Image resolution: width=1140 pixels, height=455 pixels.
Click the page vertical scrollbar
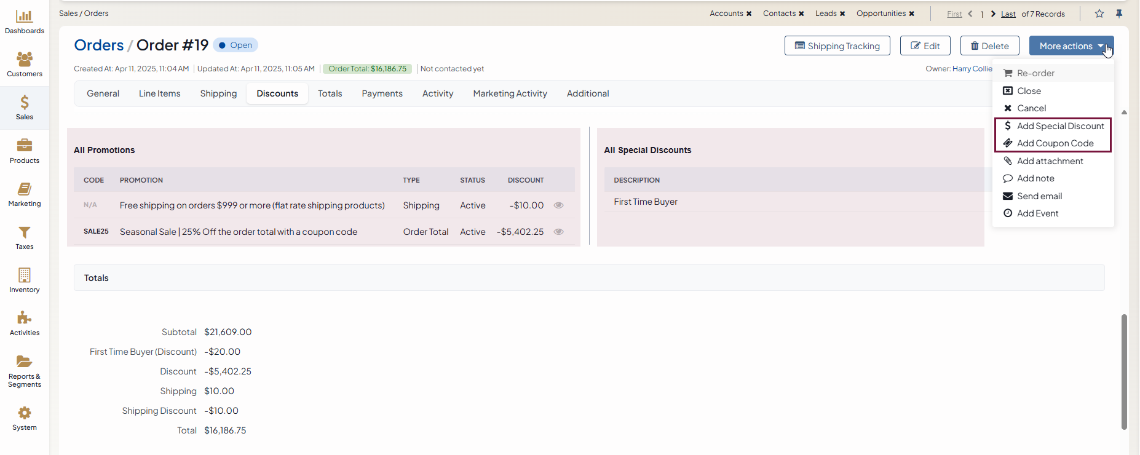[x=1124, y=371]
